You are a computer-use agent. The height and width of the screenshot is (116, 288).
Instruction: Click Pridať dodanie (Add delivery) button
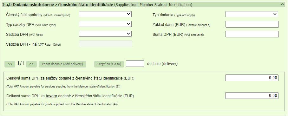pyautogui.click(x=62, y=64)
